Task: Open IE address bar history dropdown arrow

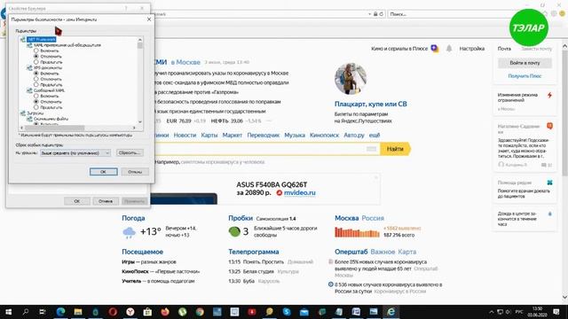Action: click(369, 14)
